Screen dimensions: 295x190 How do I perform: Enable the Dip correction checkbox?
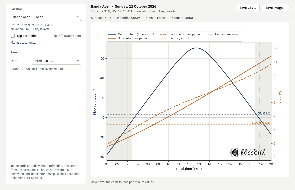13,36
